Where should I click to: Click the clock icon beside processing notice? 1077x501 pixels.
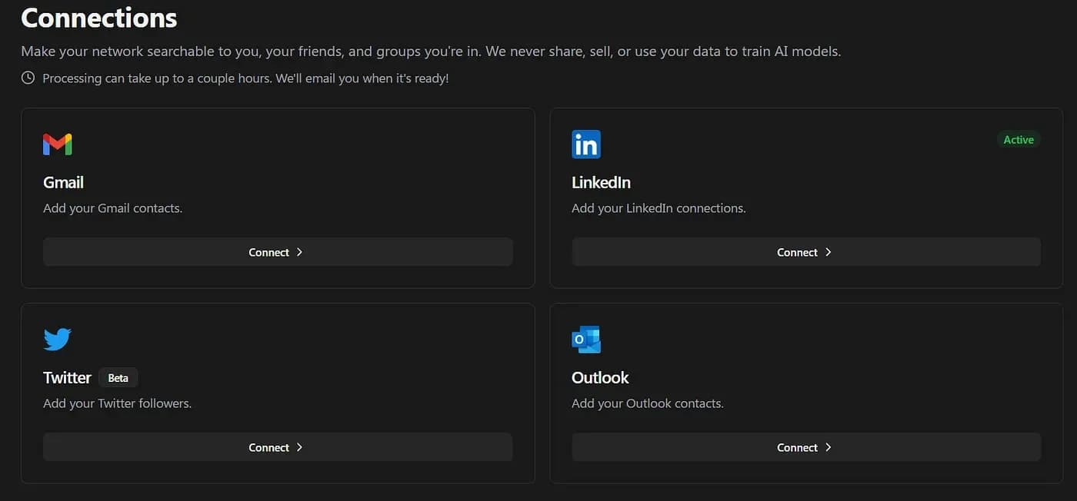pos(28,78)
